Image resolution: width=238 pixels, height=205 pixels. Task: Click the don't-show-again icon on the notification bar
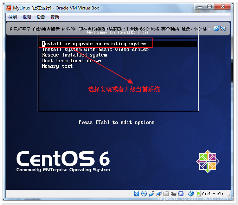pyautogui.click(x=223, y=28)
